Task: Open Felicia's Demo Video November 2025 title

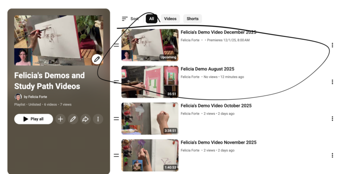Action: click(218, 142)
